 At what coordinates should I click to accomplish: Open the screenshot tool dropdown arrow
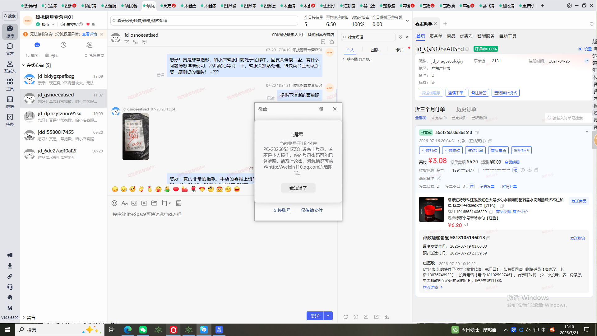click(x=170, y=203)
